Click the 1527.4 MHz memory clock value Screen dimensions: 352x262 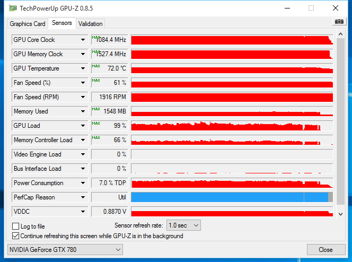pyautogui.click(x=110, y=54)
